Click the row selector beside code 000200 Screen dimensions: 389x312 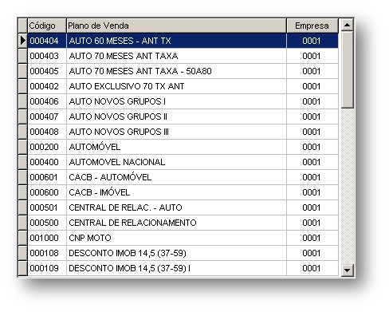pos(22,147)
